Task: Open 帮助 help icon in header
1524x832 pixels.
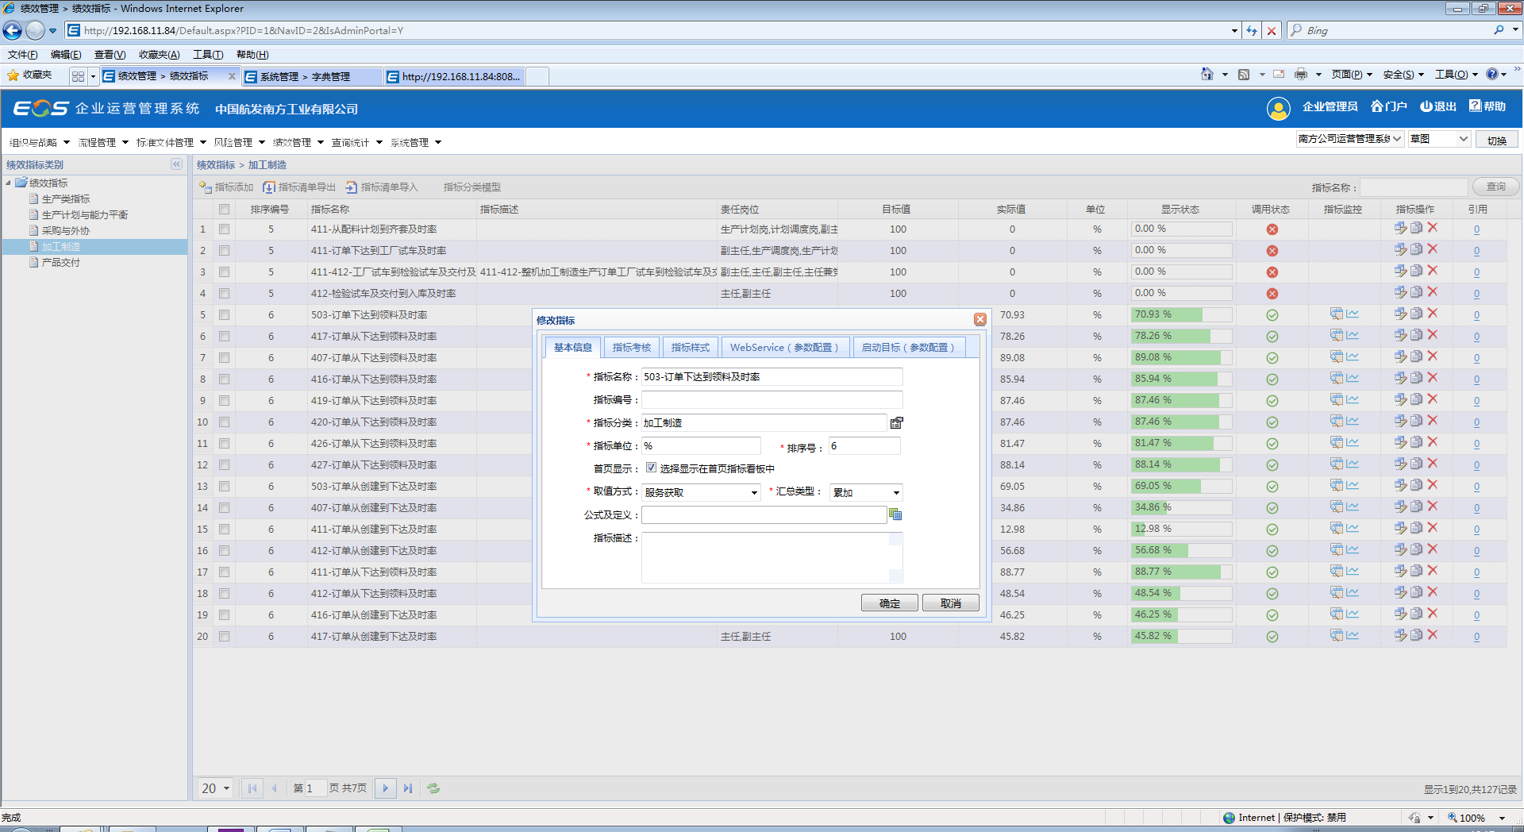Action: (x=1476, y=106)
